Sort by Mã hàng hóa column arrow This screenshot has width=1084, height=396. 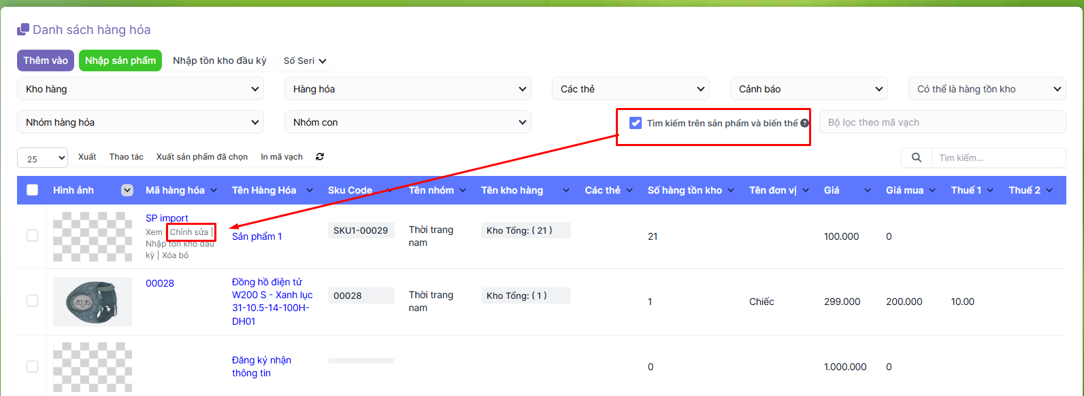[x=214, y=191]
